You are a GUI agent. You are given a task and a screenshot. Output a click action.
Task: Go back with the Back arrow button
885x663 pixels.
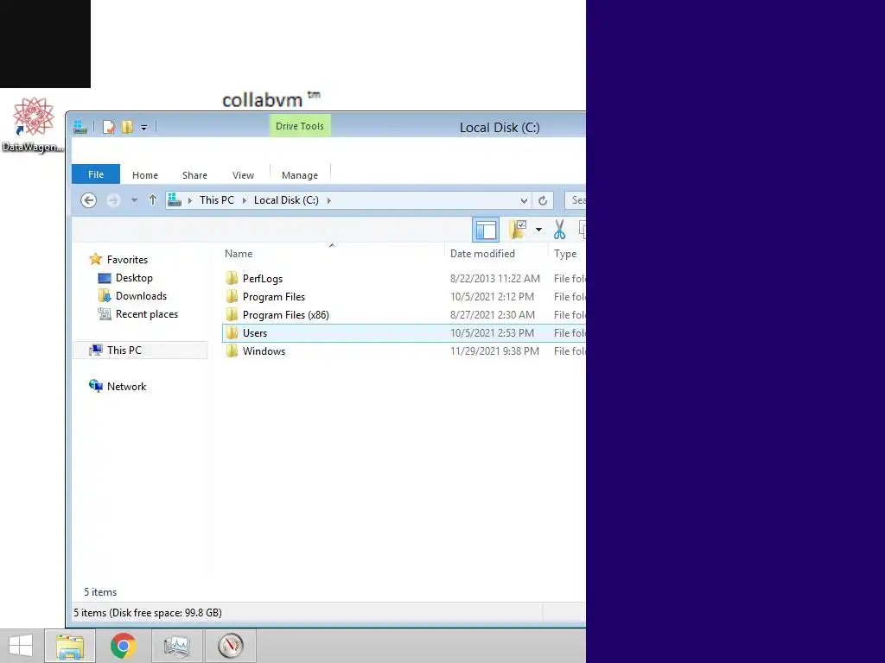point(89,200)
